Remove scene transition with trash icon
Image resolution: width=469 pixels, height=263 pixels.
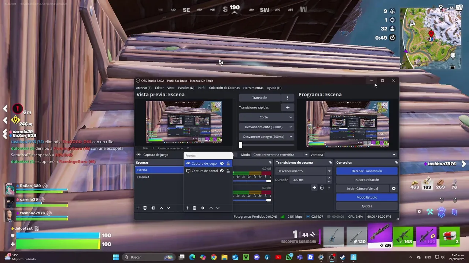click(x=322, y=187)
